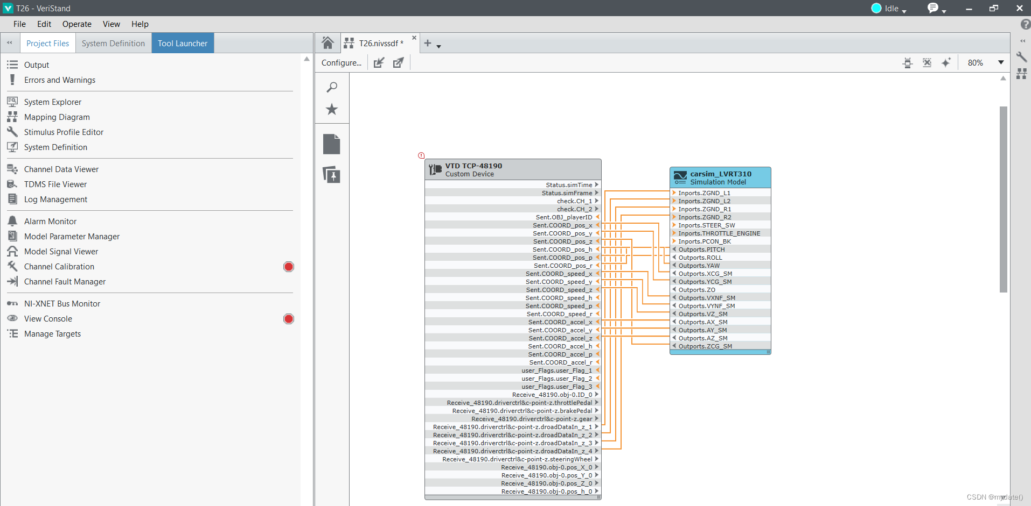This screenshot has height=506, width=1031.
Task: Click the Configure... button
Action: [342, 63]
